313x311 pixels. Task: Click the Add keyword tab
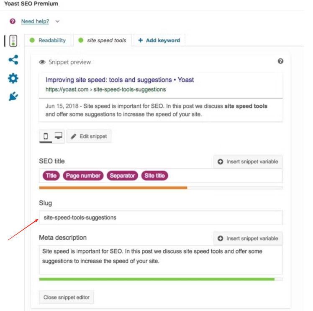pos(159,41)
